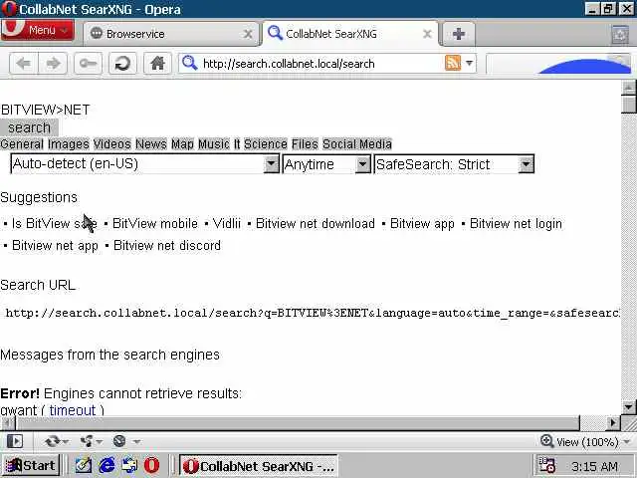Viewport: 637px width, 478px height.
Task: Select the Science category
Action: click(x=266, y=144)
